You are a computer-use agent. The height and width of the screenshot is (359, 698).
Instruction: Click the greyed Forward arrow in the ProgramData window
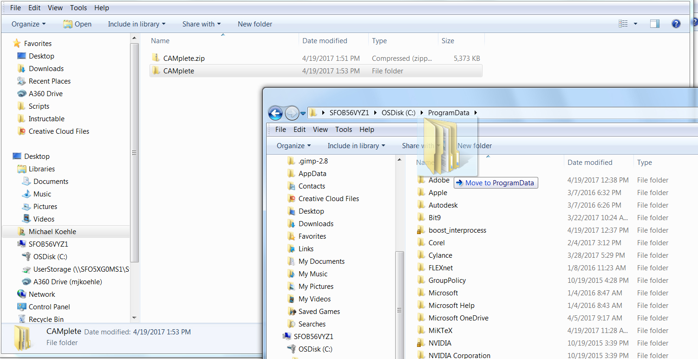point(292,113)
